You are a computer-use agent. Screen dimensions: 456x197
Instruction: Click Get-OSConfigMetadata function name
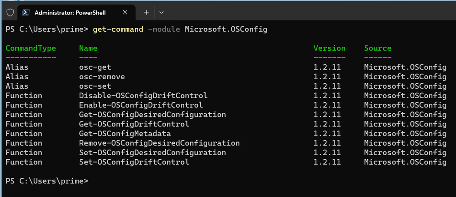point(125,134)
